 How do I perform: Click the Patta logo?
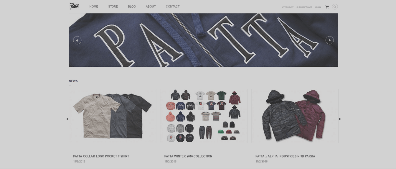pyautogui.click(x=74, y=6)
